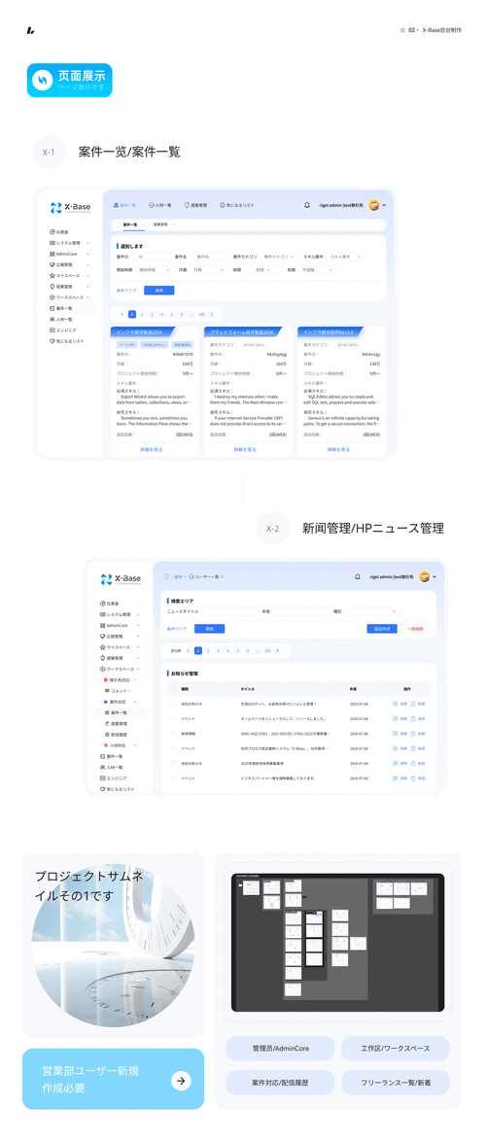Screen dimensions: 486x1142
Task: Click the 管理员/AdminCore pill button
Action: pos(280,1048)
